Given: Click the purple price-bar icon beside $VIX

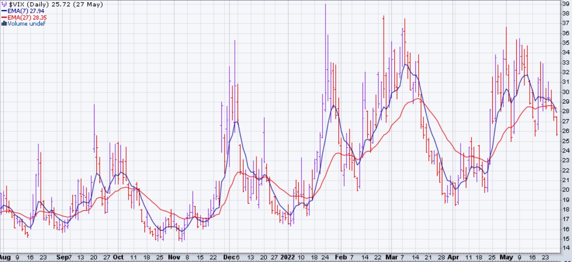Looking at the screenshot, I should point(4,4).
